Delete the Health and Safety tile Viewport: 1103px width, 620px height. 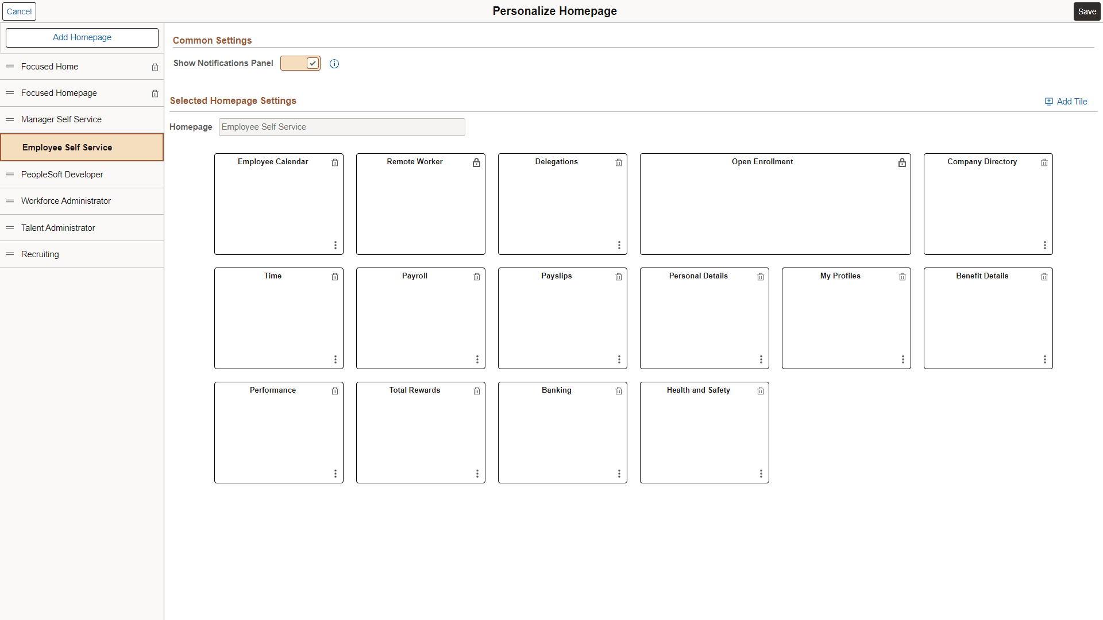761,391
